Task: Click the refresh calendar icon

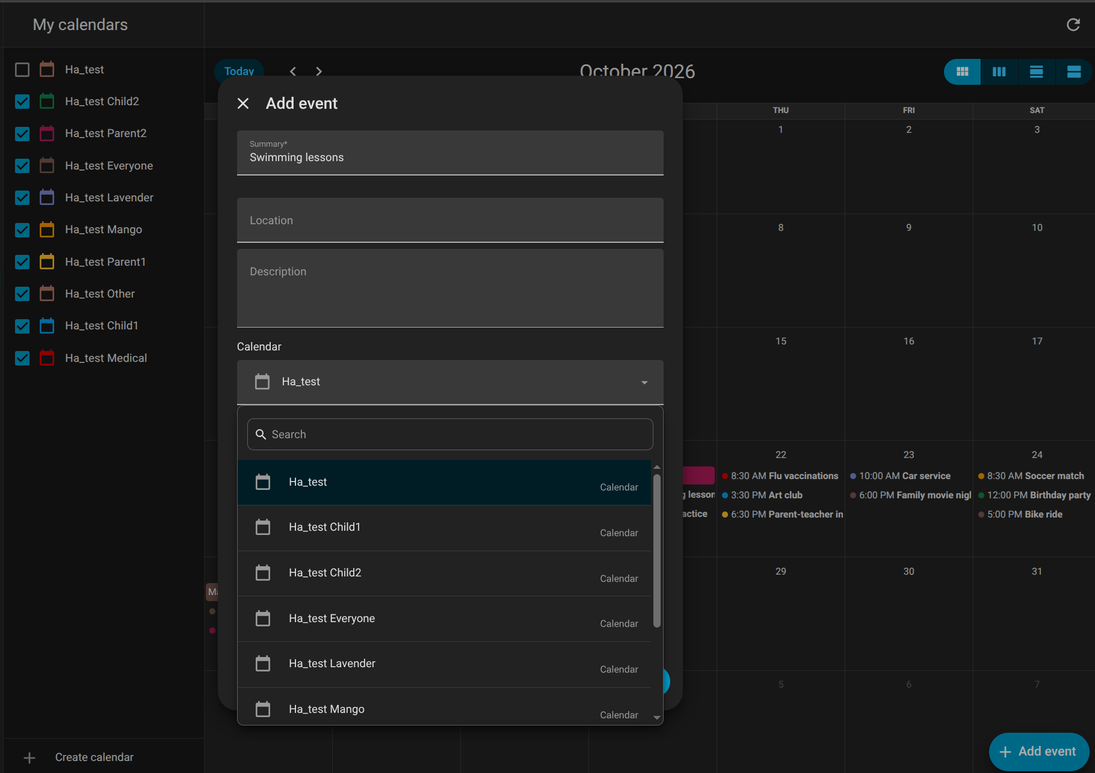Action: 1073,25
